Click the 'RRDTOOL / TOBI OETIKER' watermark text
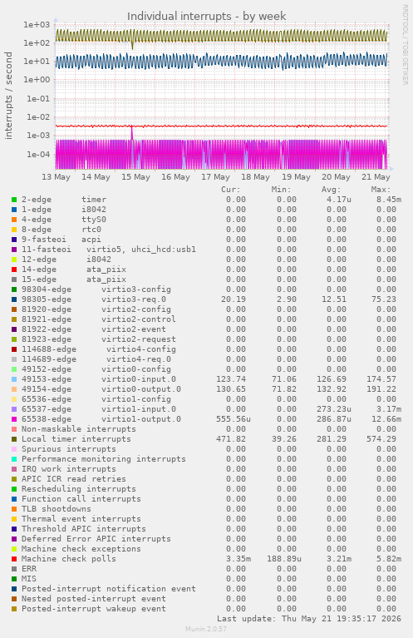413x638 pixels. click(405, 45)
